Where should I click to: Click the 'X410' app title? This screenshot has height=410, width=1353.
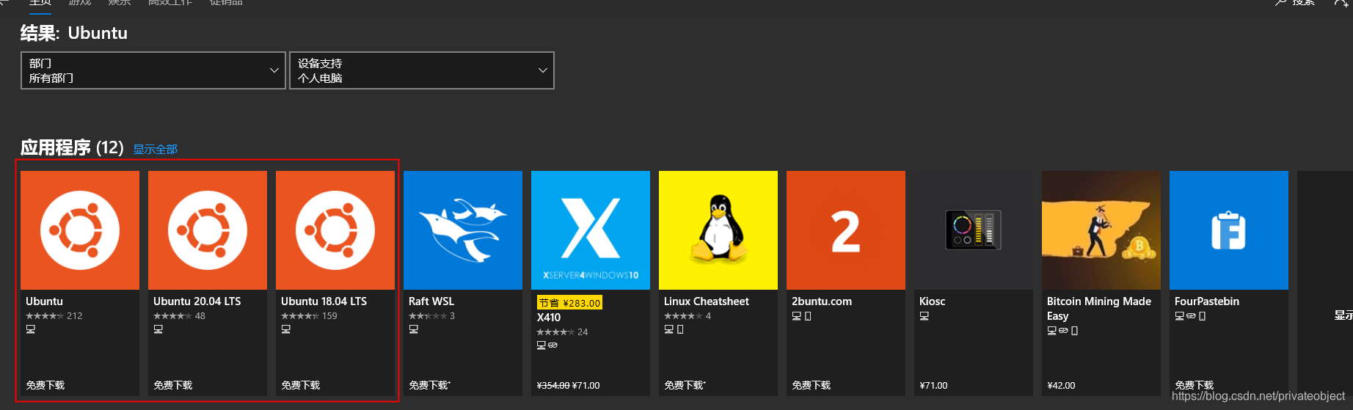pyautogui.click(x=549, y=318)
